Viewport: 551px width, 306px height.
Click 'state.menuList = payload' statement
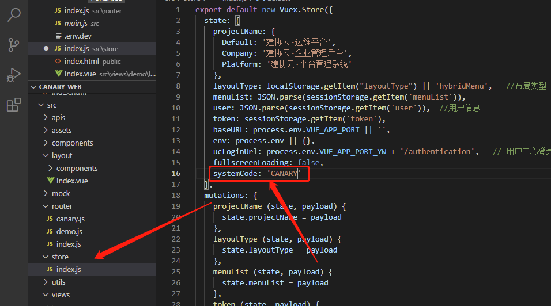click(275, 283)
